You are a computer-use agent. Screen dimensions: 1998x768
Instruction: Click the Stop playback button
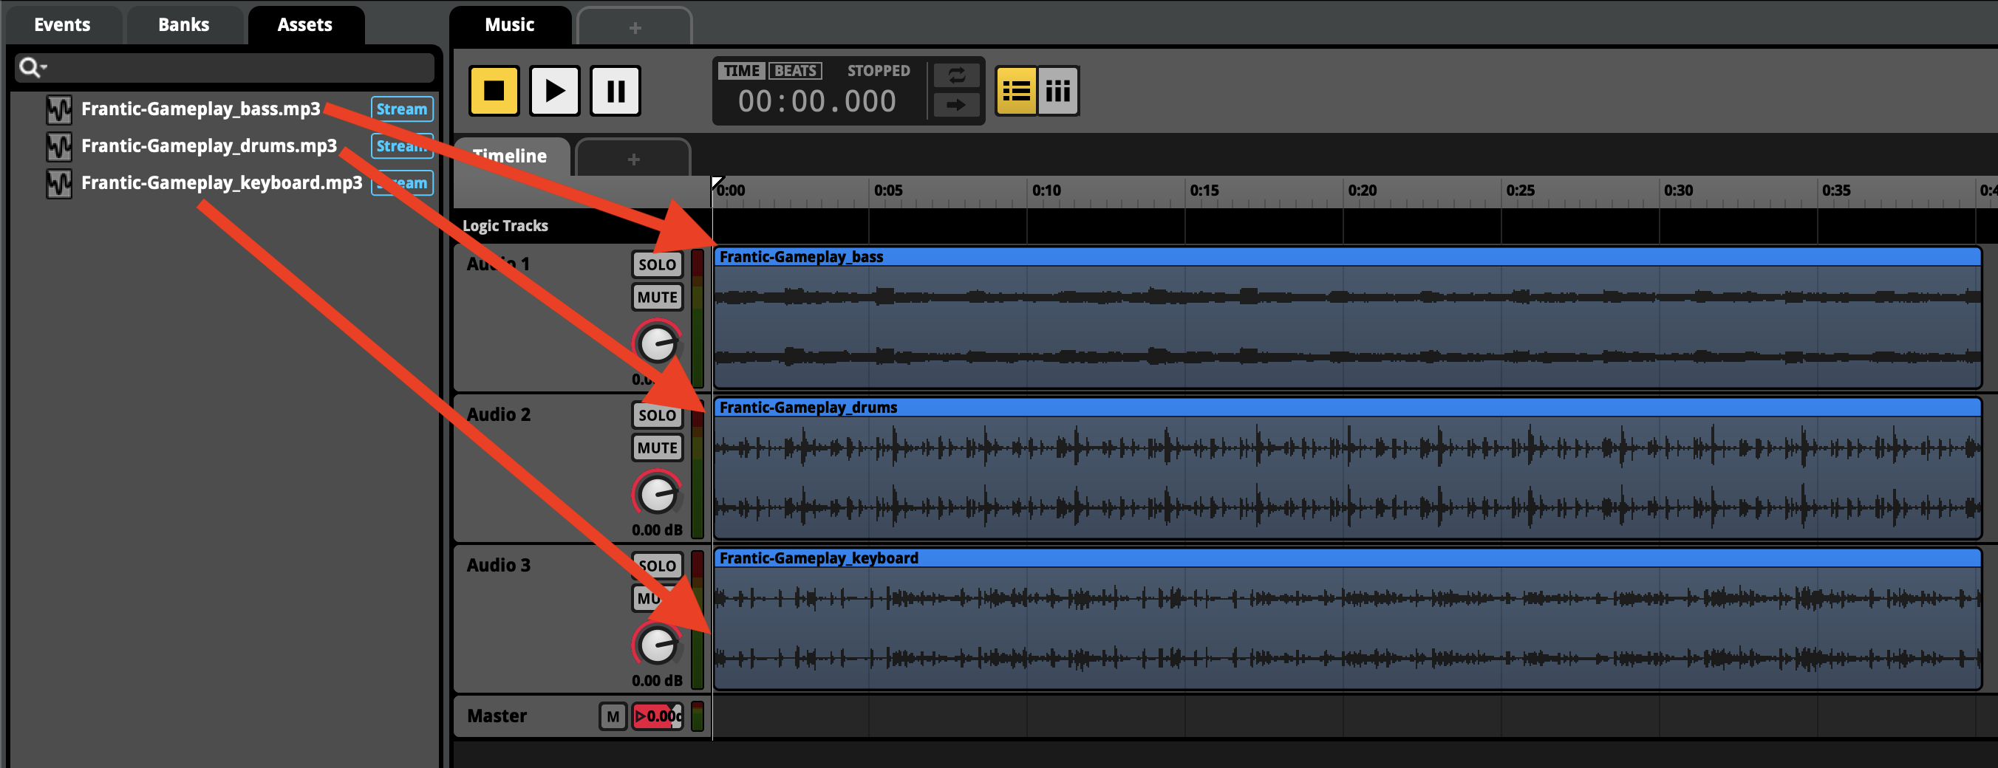pyautogui.click(x=494, y=91)
